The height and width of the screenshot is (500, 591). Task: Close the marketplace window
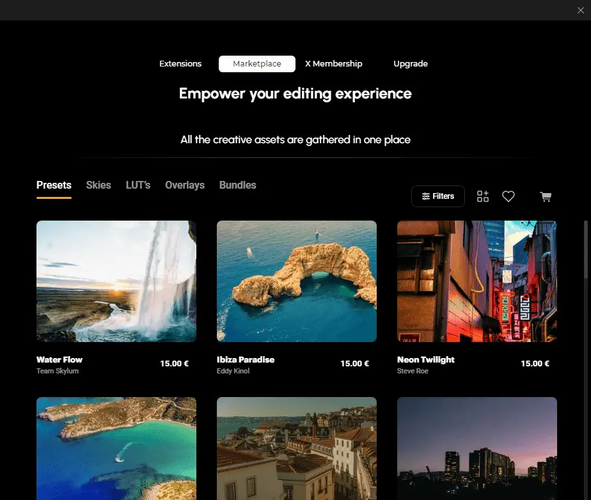(581, 10)
